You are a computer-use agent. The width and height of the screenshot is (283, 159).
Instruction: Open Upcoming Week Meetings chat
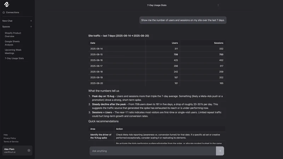13,52
